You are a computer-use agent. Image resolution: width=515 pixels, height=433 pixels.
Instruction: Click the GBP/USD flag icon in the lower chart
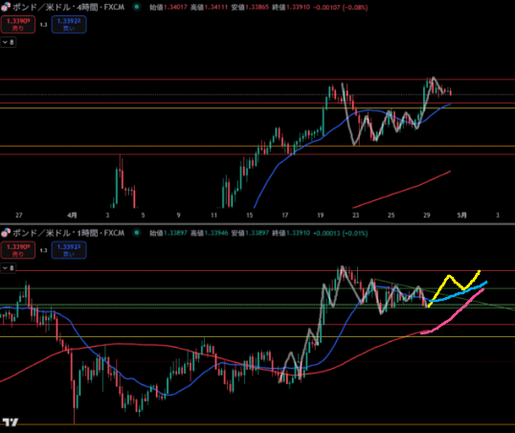(6, 233)
